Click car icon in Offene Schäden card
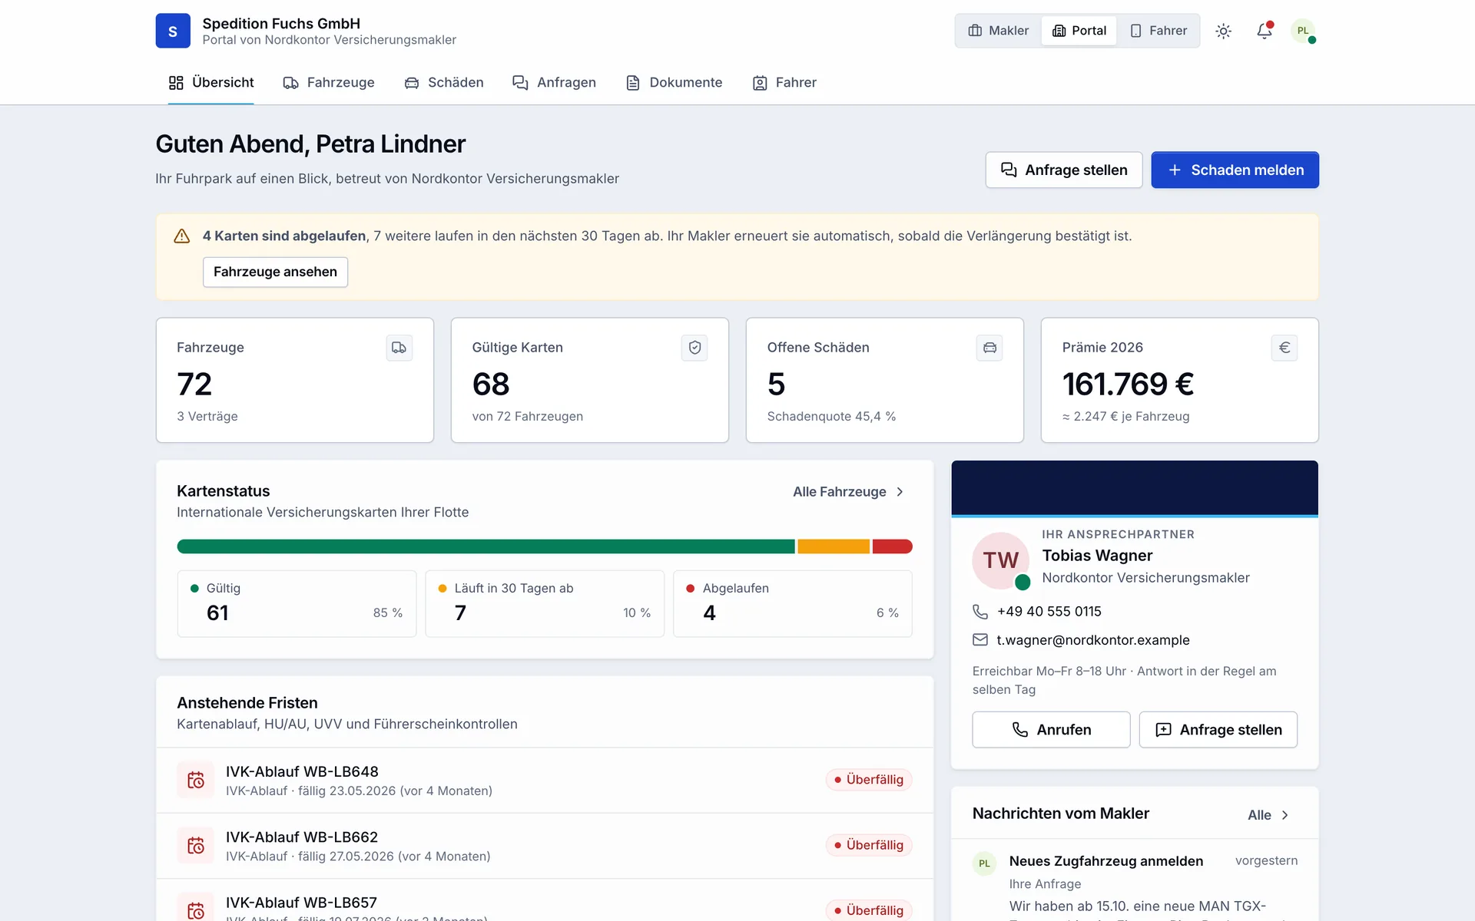The height and width of the screenshot is (921, 1475). [989, 348]
